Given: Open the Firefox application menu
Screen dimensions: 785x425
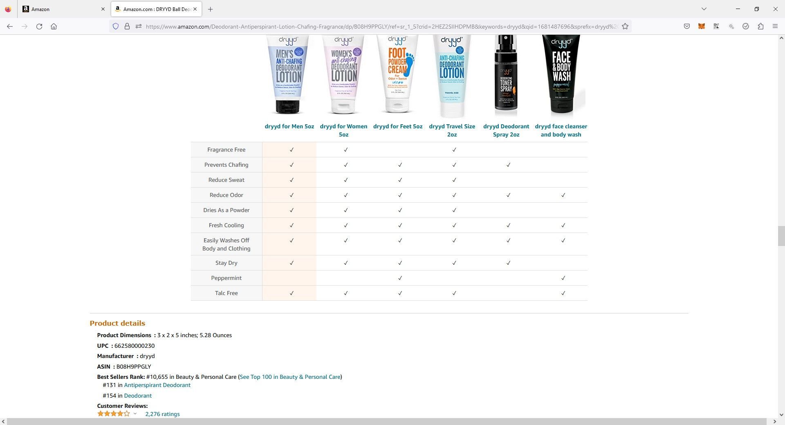Looking at the screenshot, I should 775,26.
